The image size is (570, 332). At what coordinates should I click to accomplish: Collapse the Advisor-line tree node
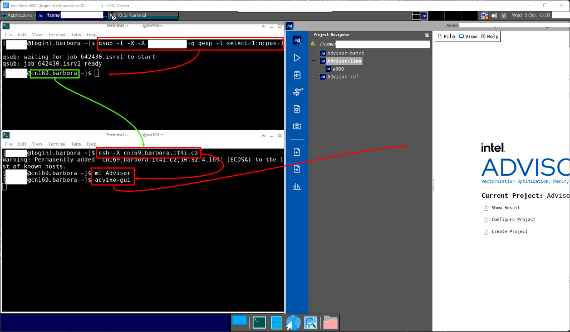(x=313, y=61)
